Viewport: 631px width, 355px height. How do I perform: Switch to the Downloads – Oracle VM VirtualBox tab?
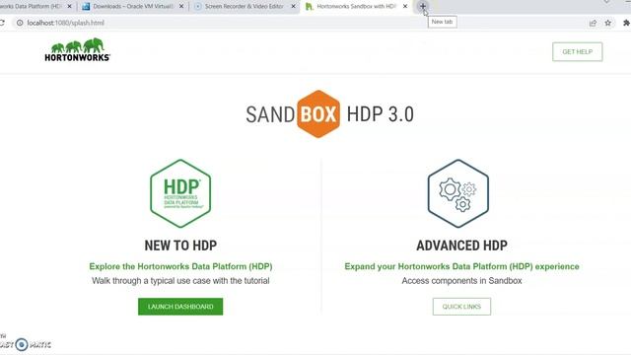coord(133,7)
